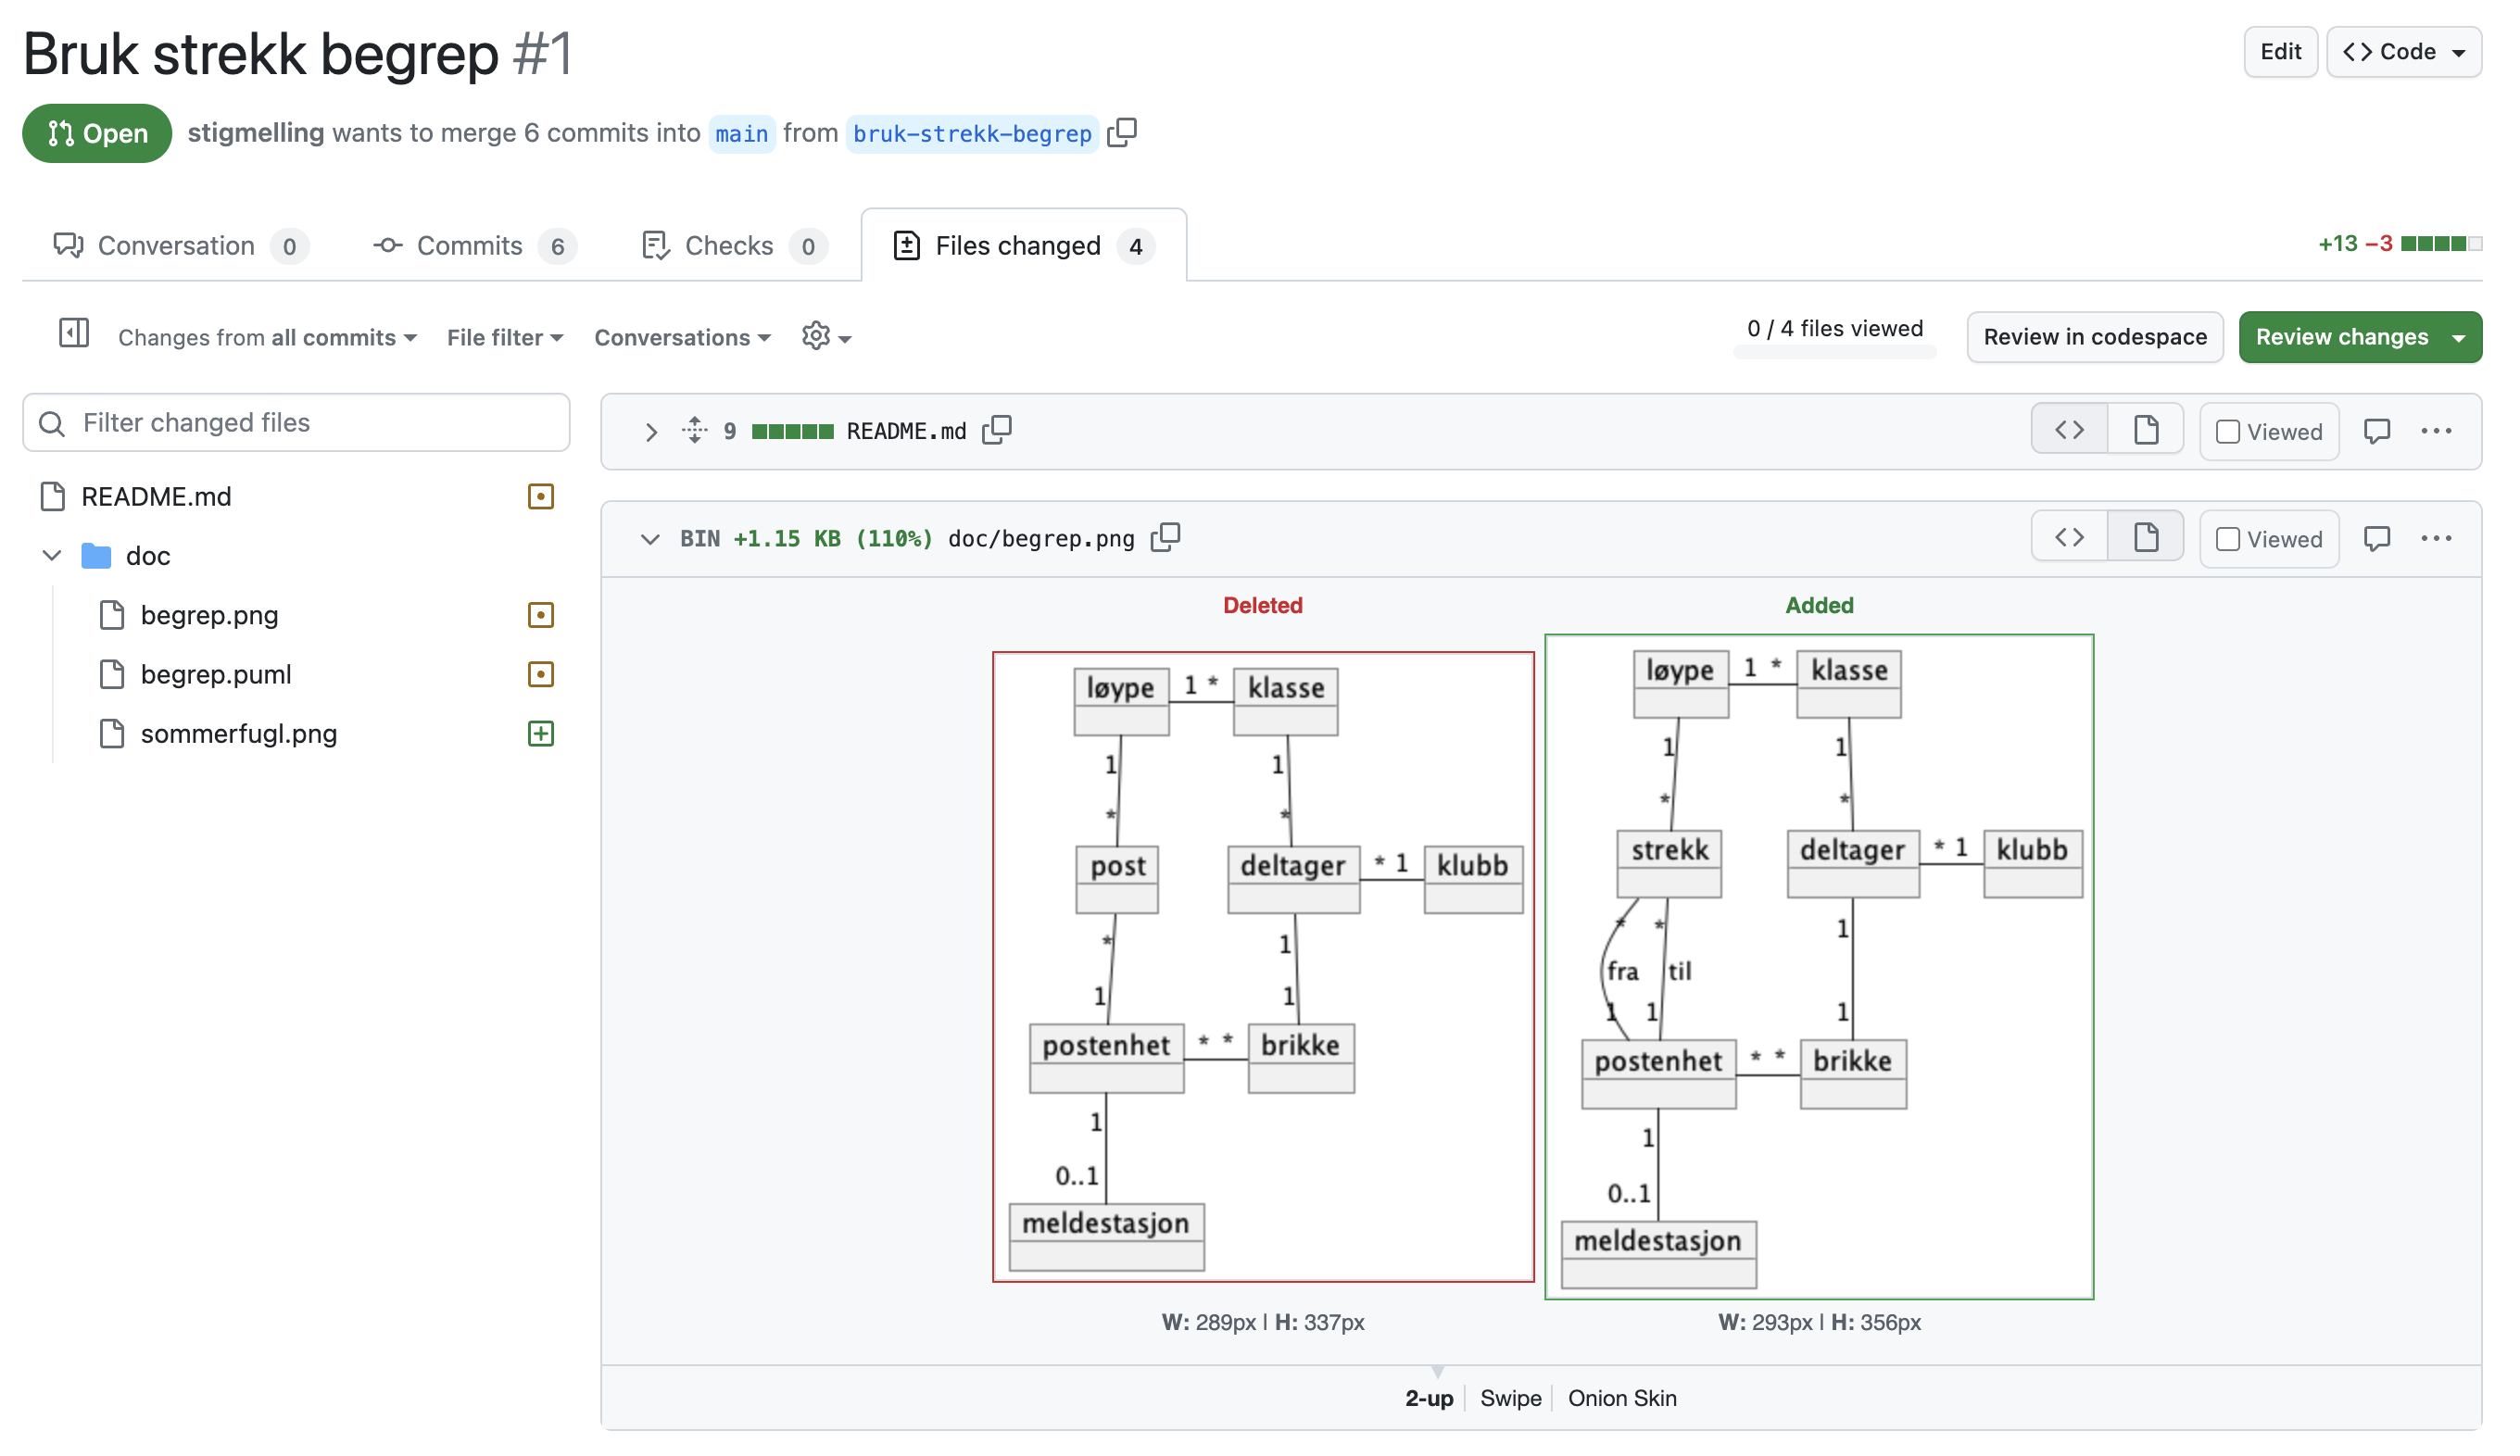Expand the README.md diff
Image resolution: width=2520 pixels, height=1456 pixels.
pyautogui.click(x=651, y=432)
